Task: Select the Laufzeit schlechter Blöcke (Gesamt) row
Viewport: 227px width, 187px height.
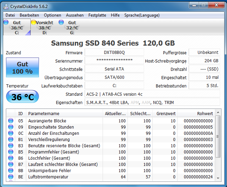Action: (x=63, y=164)
